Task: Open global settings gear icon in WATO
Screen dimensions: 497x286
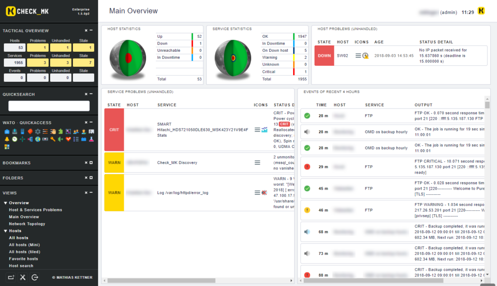Action: click(38, 131)
